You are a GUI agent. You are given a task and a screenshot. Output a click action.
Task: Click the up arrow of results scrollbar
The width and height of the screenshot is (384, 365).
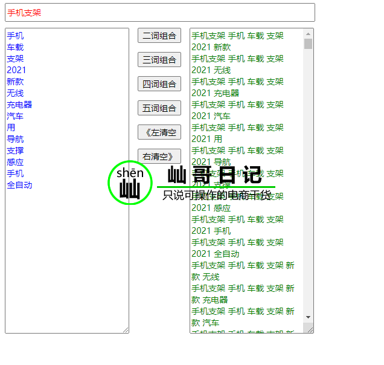tap(309, 33)
